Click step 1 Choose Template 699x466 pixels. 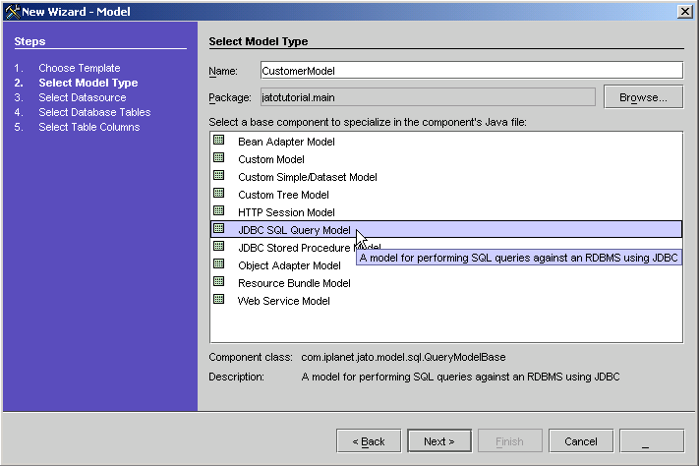click(80, 68)
